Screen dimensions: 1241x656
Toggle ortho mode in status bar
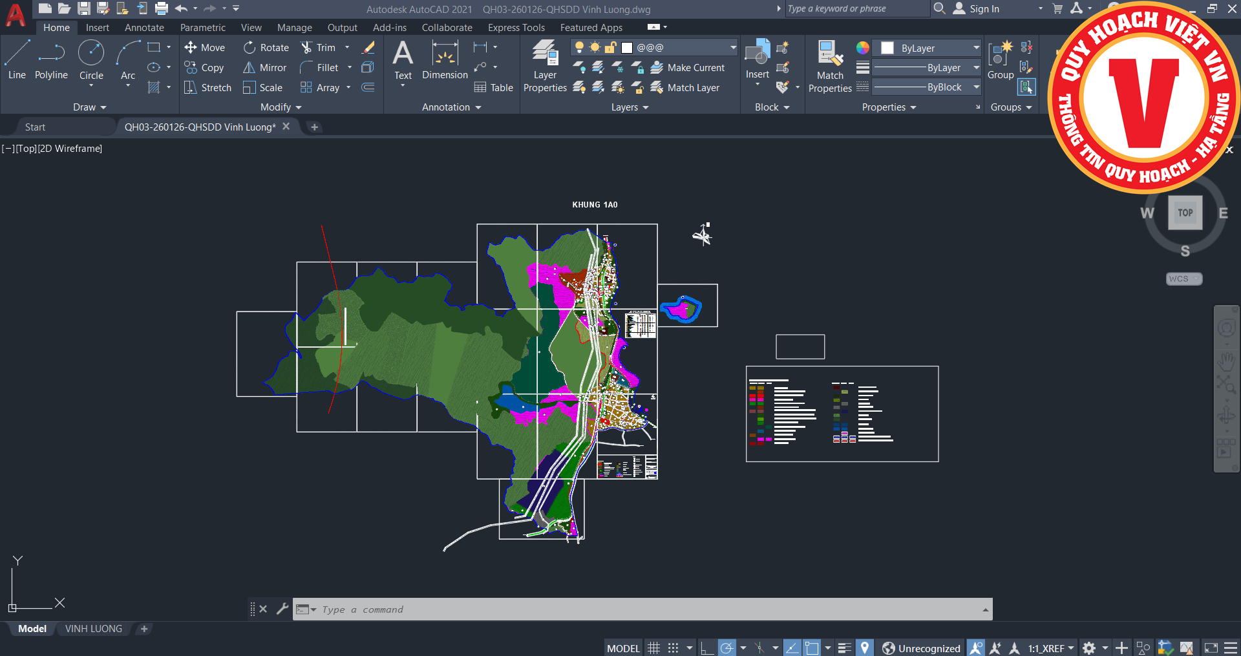tap(706, 648)
